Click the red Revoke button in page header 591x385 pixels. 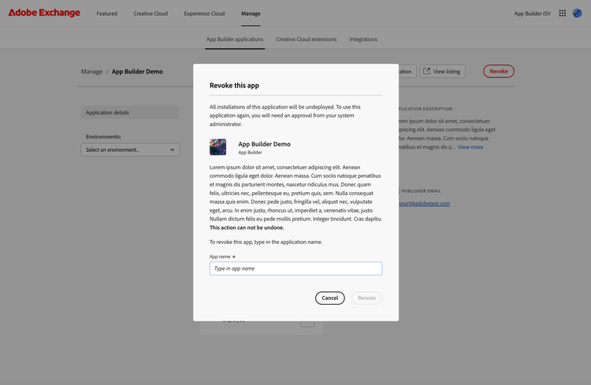499,71
